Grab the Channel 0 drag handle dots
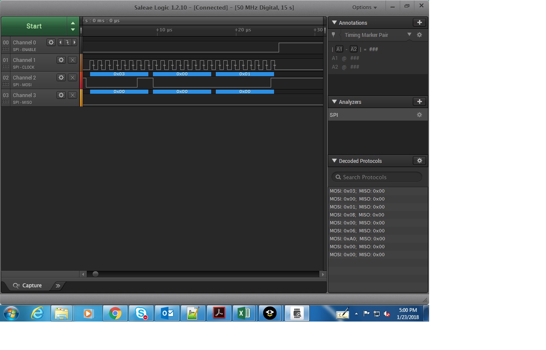Screen dimensions: 546x350 6,49
